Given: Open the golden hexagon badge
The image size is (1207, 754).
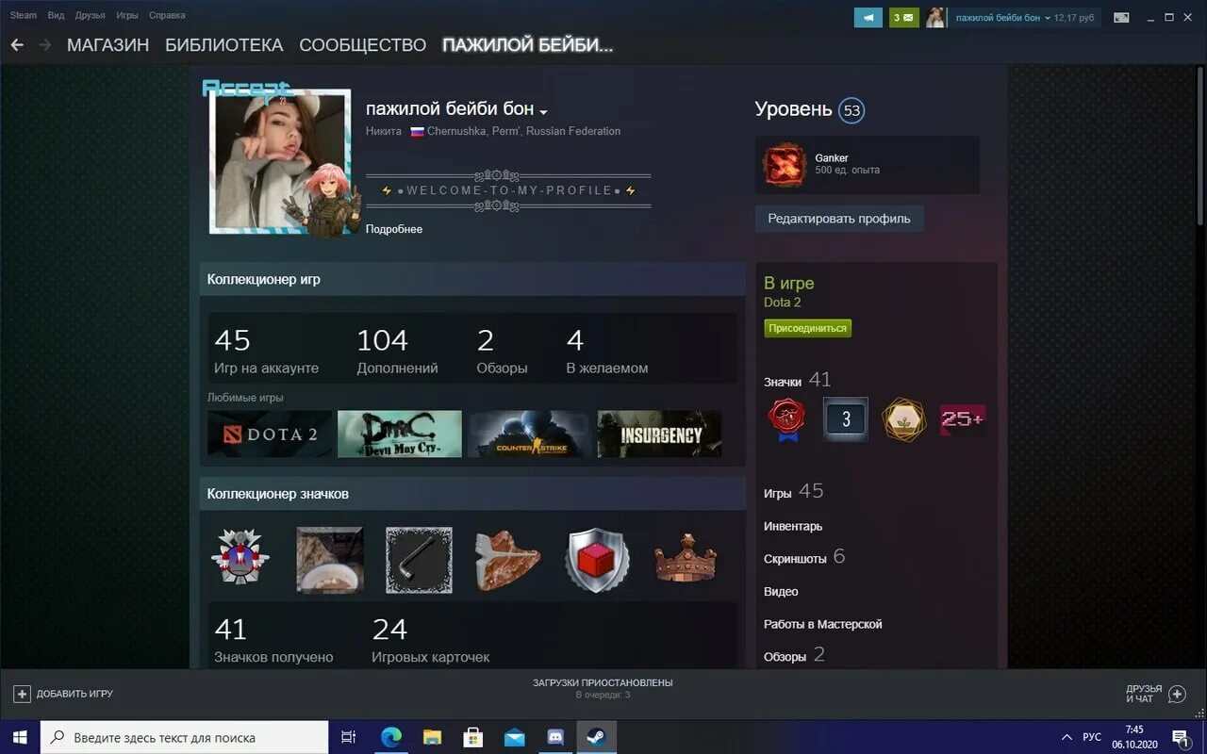Looking at the screenshot, I should click(904, 419).
